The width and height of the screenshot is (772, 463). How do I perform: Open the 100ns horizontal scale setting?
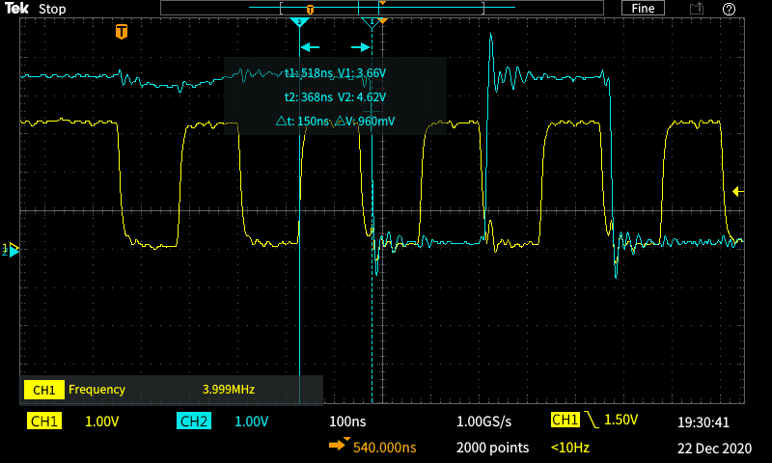[349, 422]
